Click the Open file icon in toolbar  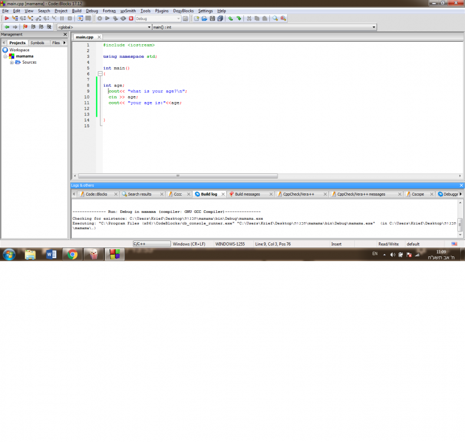204,19
